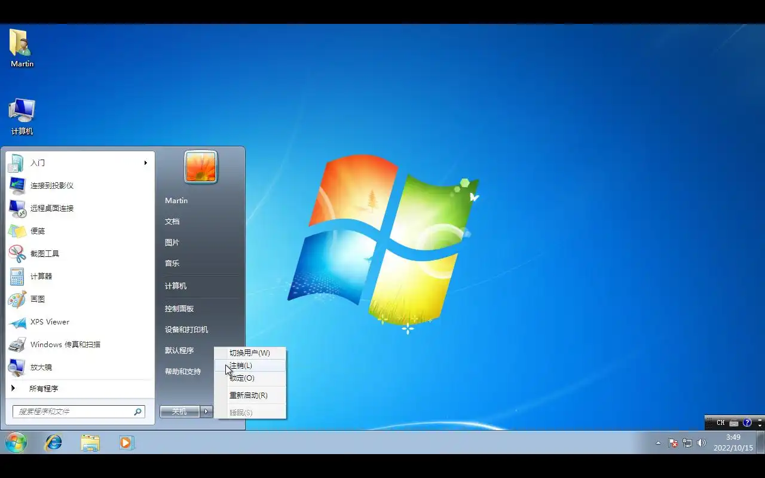Click the language bar keyboard icon
This screenshot has width=765, height=478.
pyautogui.click(x=734, y=423)
